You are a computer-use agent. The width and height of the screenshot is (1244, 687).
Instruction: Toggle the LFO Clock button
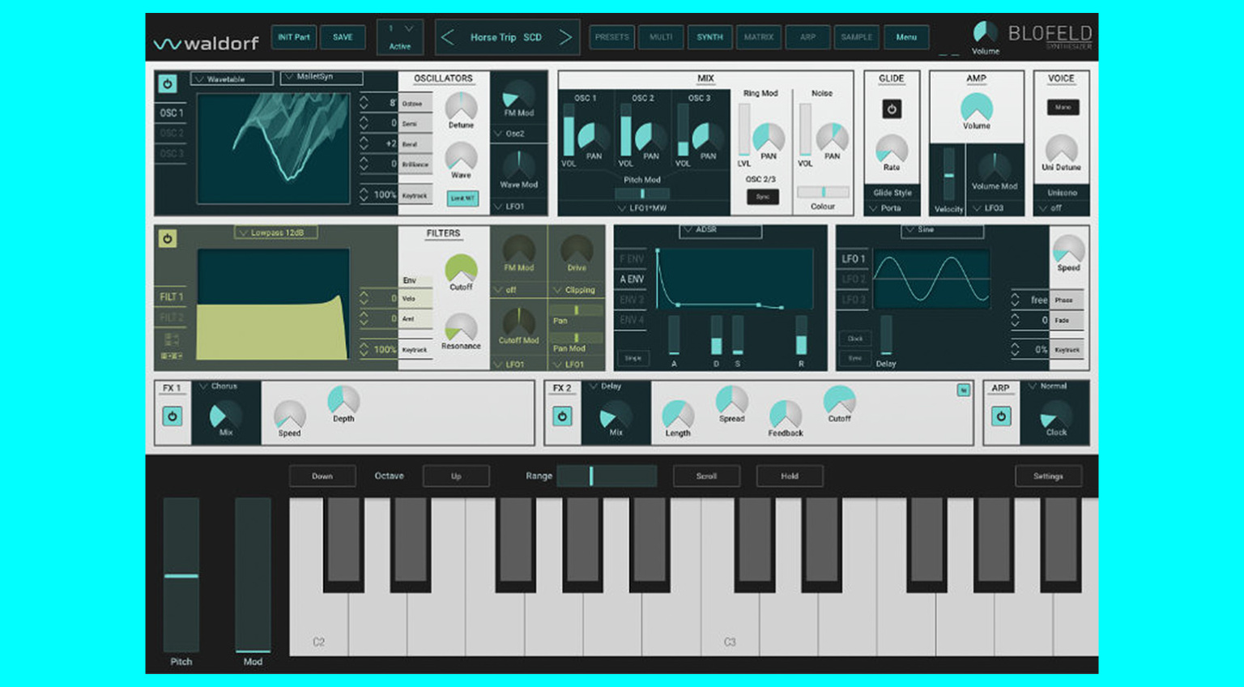coord(855,339)
